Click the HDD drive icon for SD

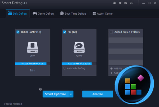pyautogui.click(x=79, y=47)
